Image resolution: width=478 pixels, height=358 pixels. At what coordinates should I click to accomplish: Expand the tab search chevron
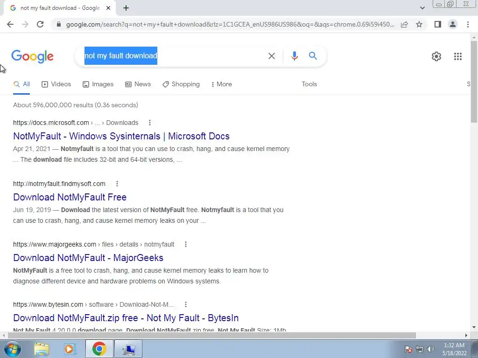(422, 8)
